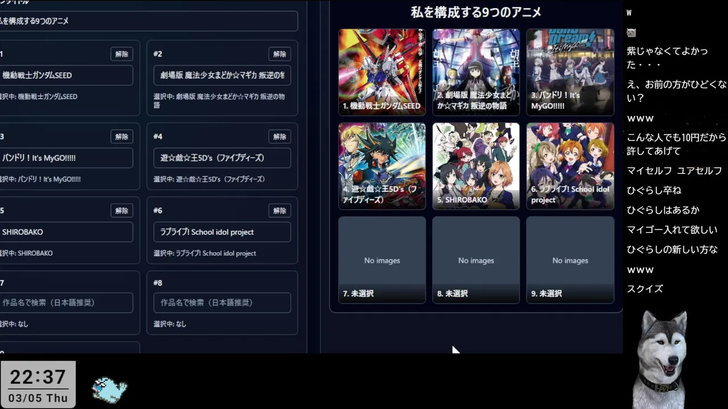Click the 22:37 clock overlay
Image resolution: width=728 pixels, height=409 pixels.
point(38,377)
